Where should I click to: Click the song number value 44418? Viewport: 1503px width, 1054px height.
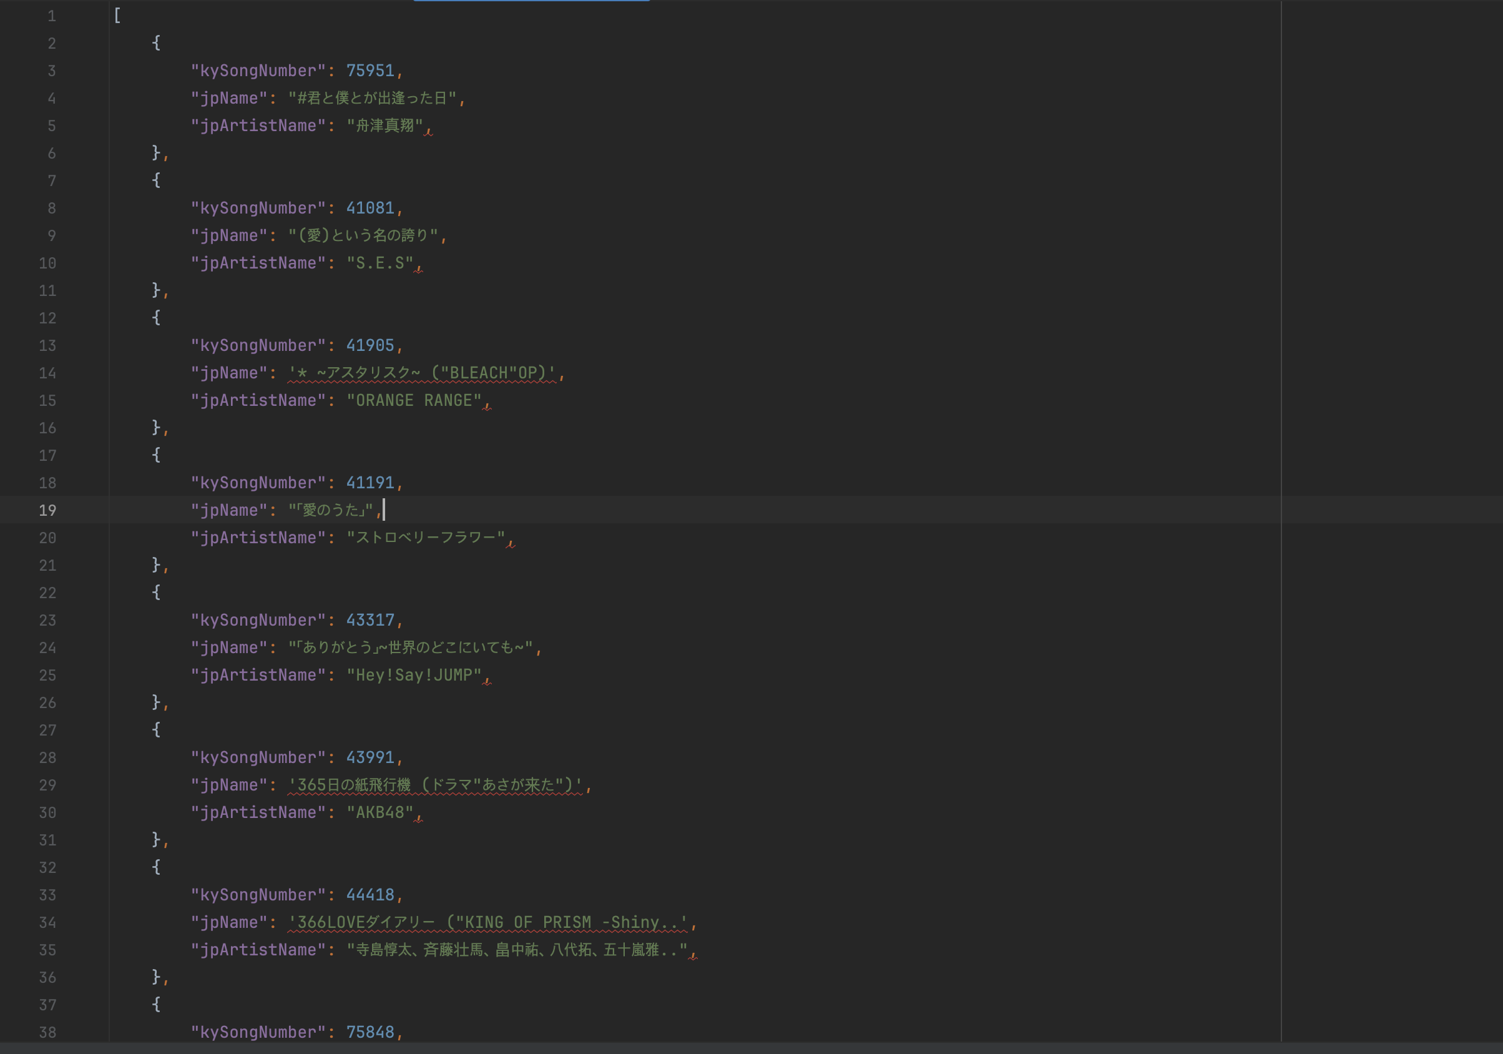(370, 895)
